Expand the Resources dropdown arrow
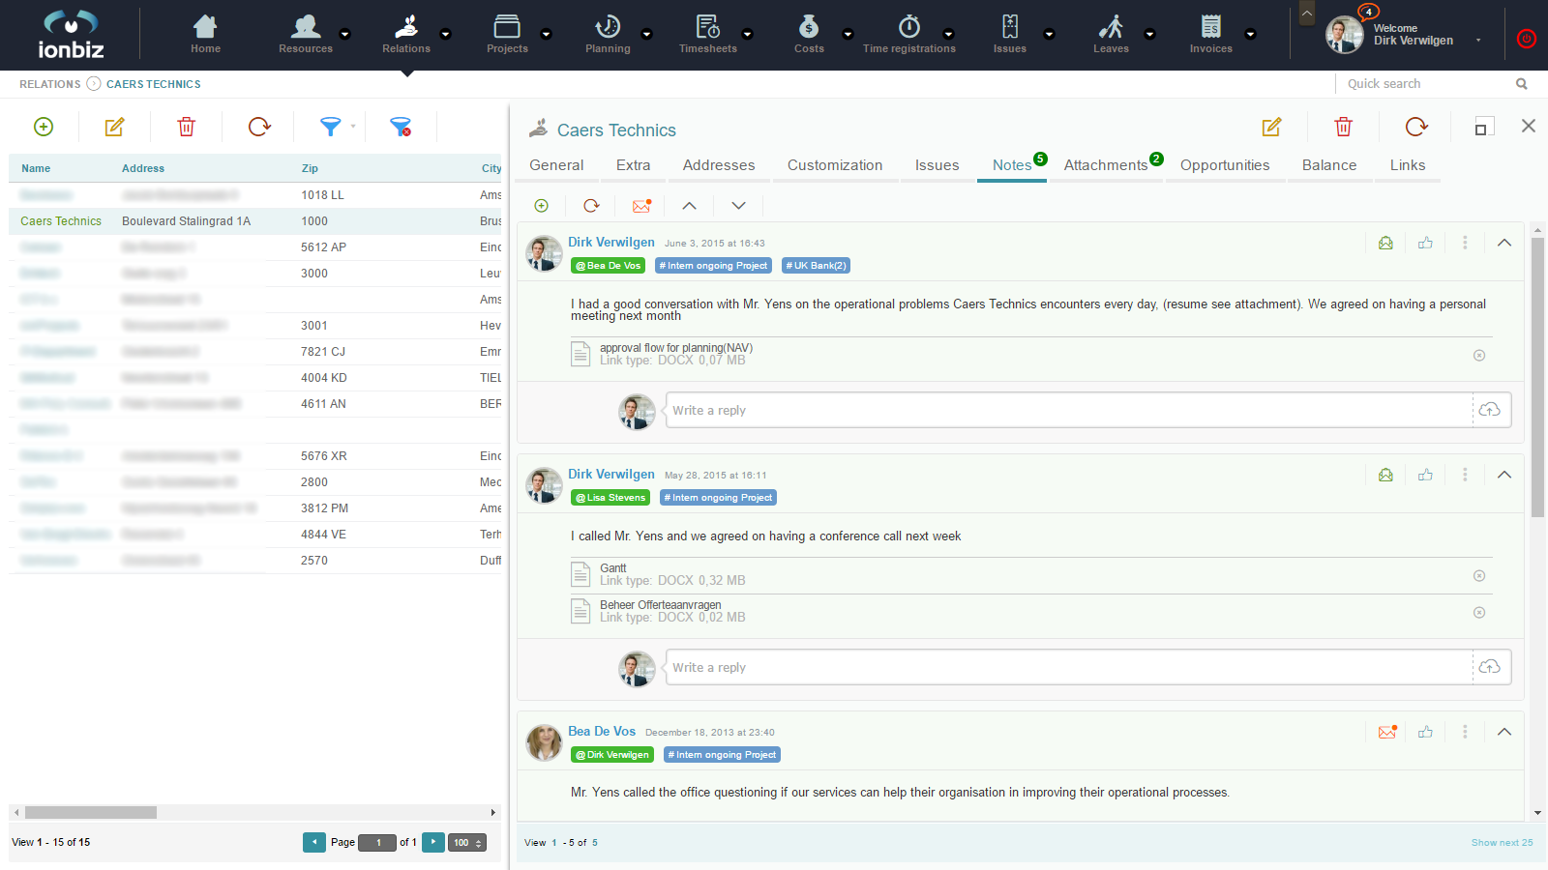 click(x=344, y=34)
